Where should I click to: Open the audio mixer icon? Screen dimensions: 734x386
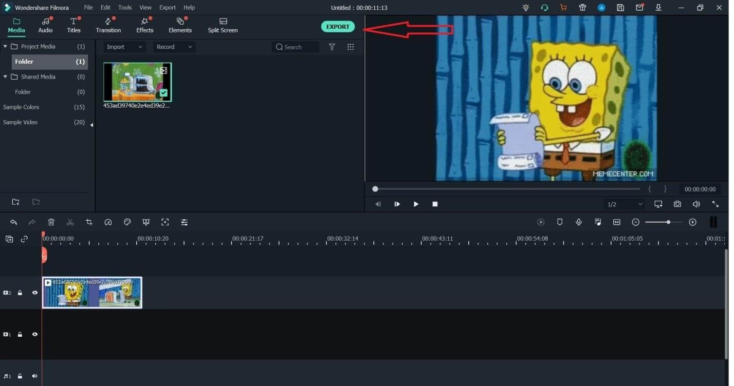coord(598,222)
